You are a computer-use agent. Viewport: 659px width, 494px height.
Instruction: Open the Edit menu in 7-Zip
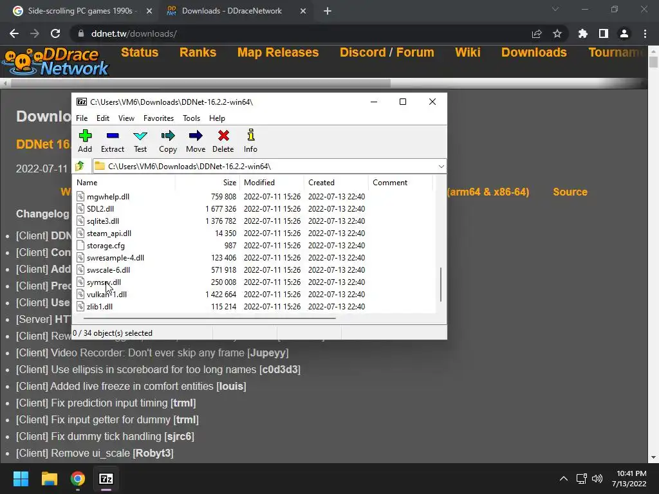(x=102, y=118)
